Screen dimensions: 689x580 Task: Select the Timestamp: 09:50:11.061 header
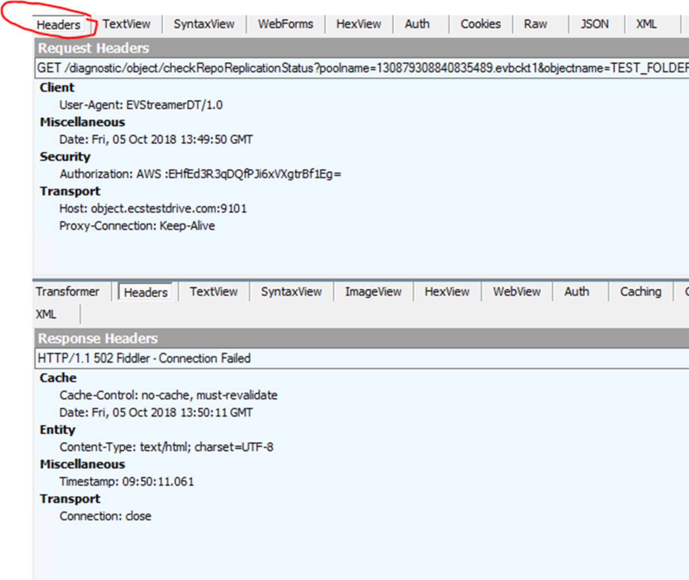click(126, 481)
